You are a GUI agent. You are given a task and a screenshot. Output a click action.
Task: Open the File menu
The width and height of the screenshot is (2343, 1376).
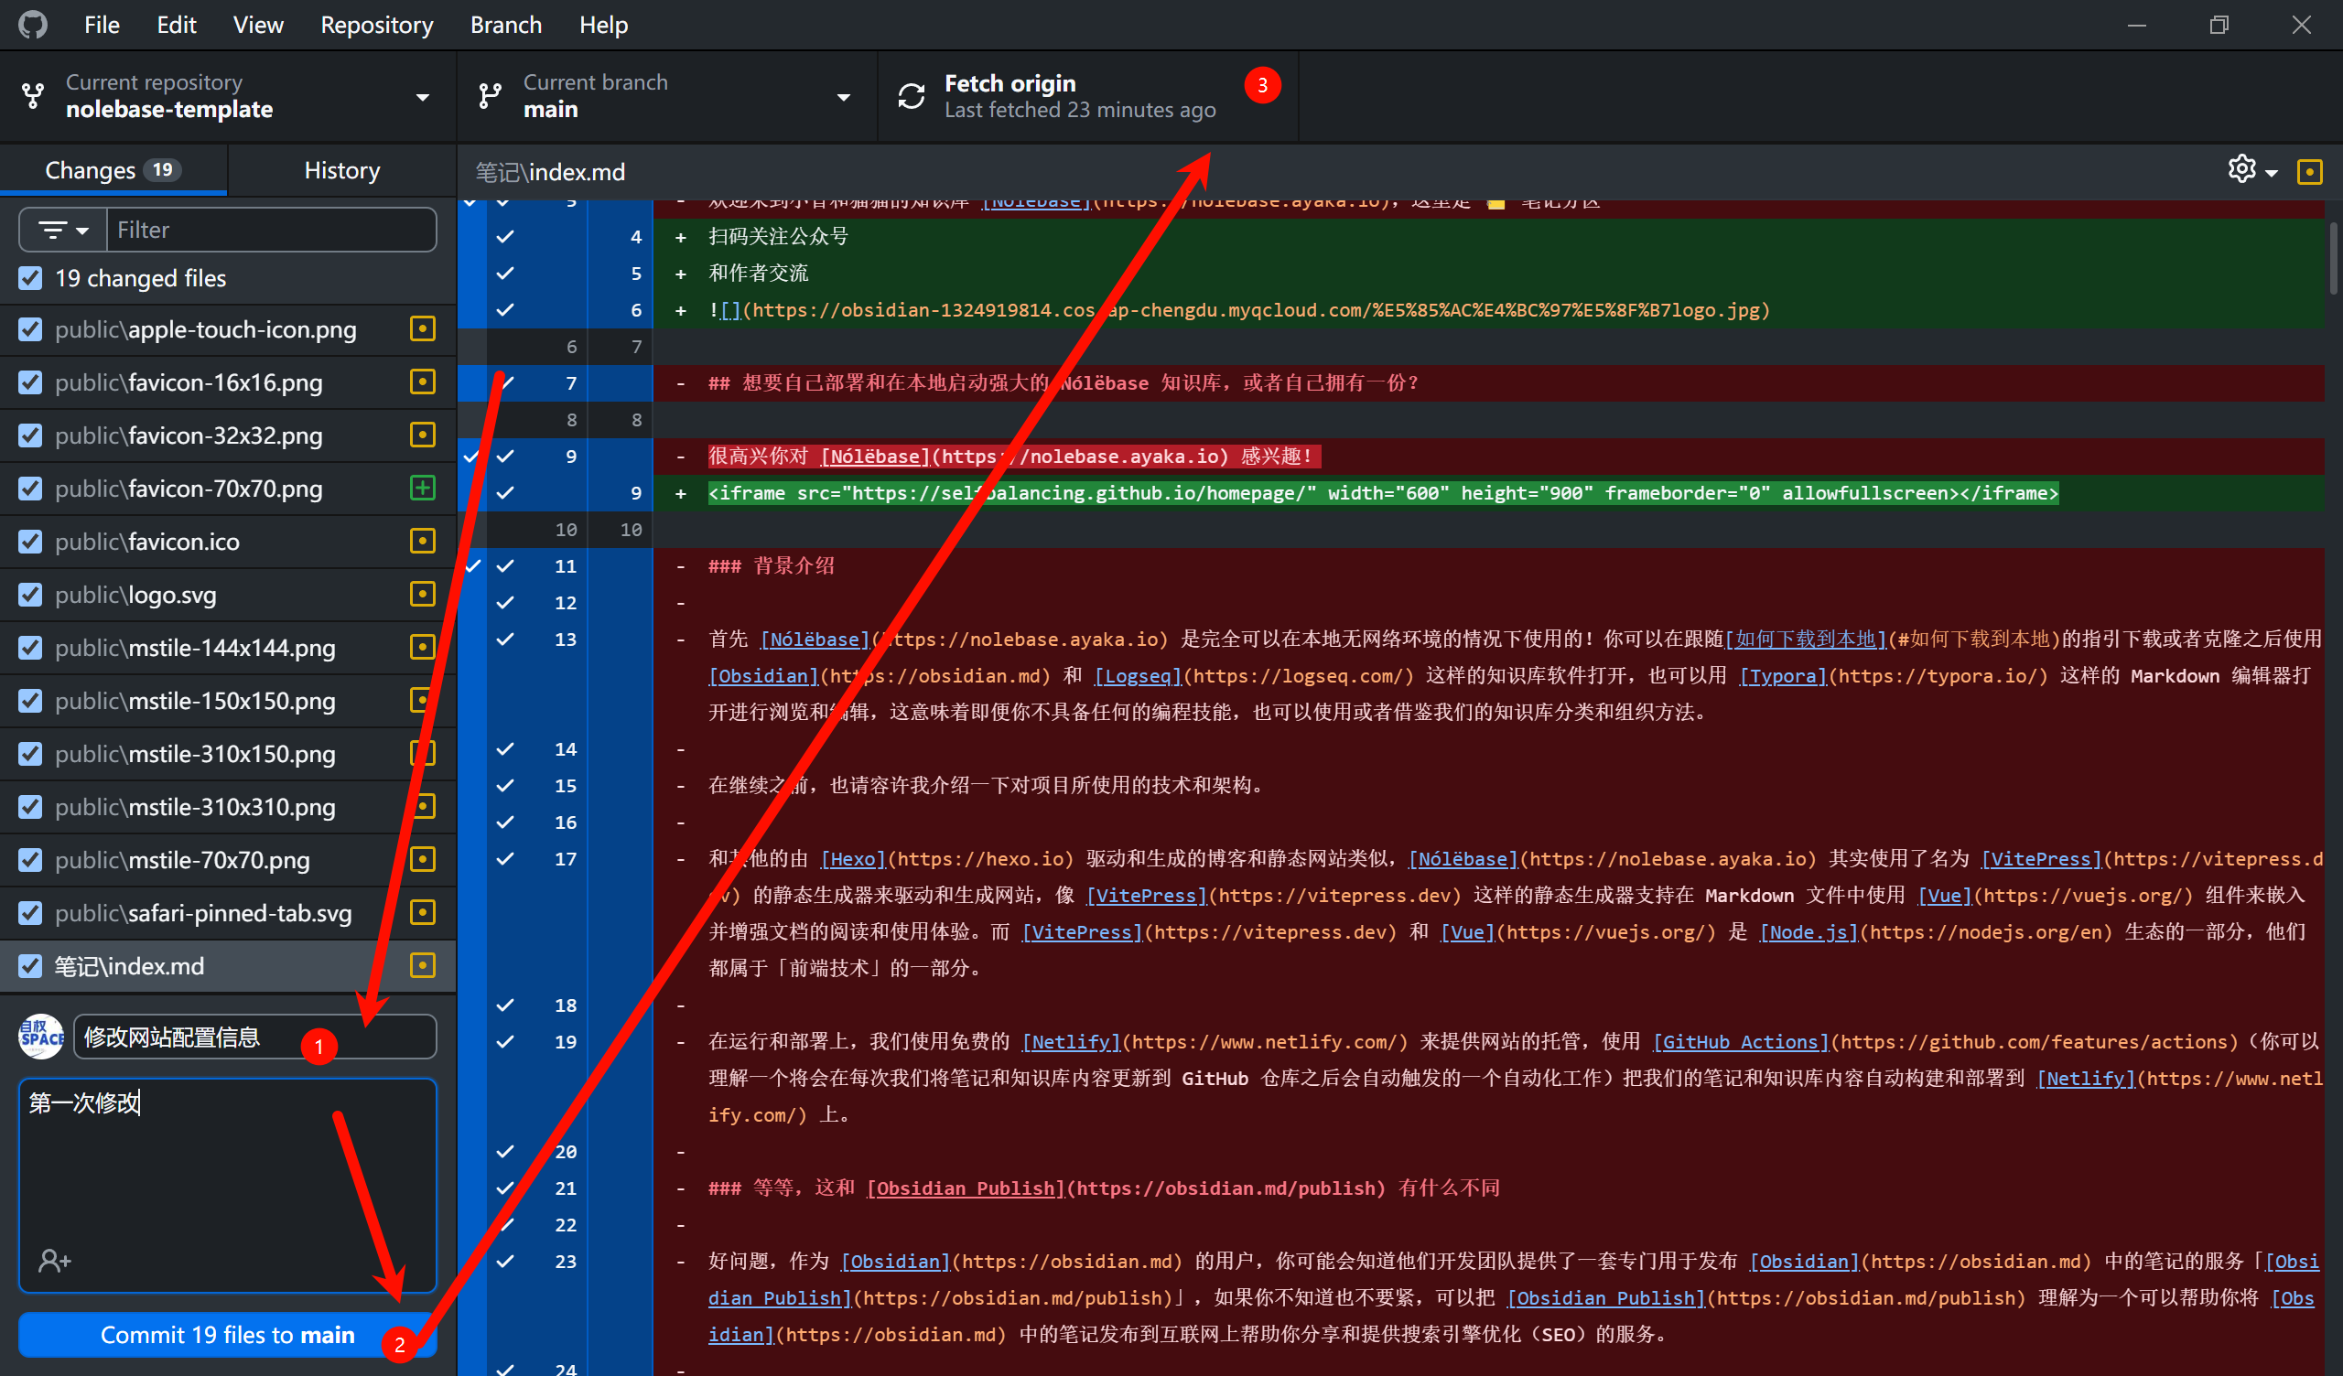[102, 25]
